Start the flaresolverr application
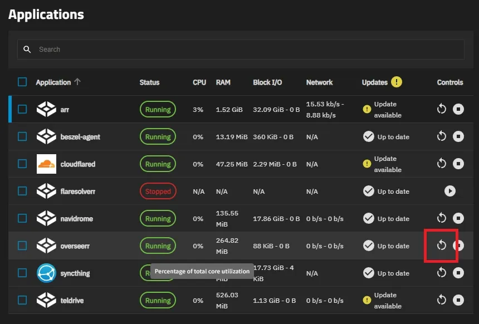 coord(450,192)
